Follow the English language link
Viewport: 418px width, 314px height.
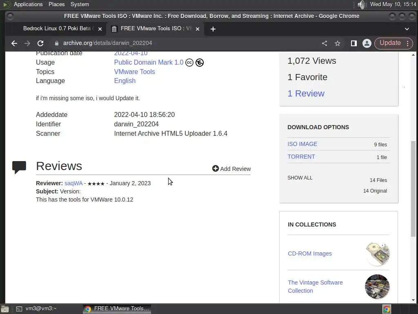pyautogui.click(x=125, y=81)
